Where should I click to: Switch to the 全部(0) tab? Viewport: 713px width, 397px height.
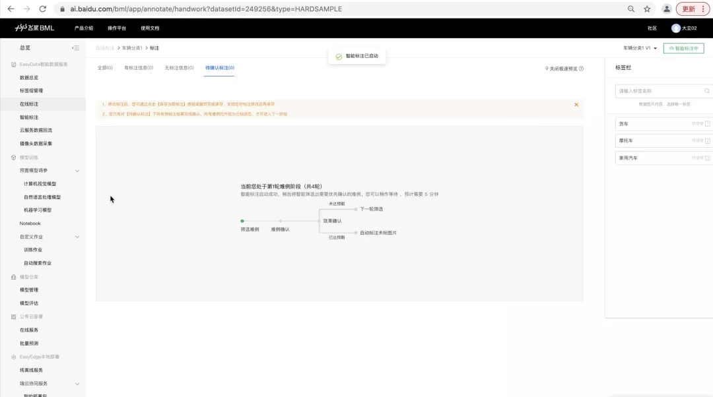point(104,68)
